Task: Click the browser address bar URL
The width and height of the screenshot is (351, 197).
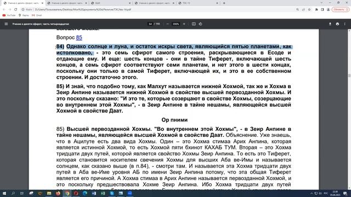Action: pyautogui.click(x=83, y=10)
